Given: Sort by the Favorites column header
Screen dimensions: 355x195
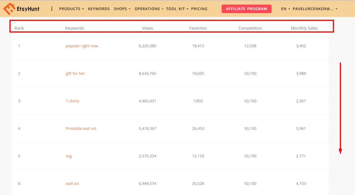Looking at the screenshot, I should (x=198, y=28).
